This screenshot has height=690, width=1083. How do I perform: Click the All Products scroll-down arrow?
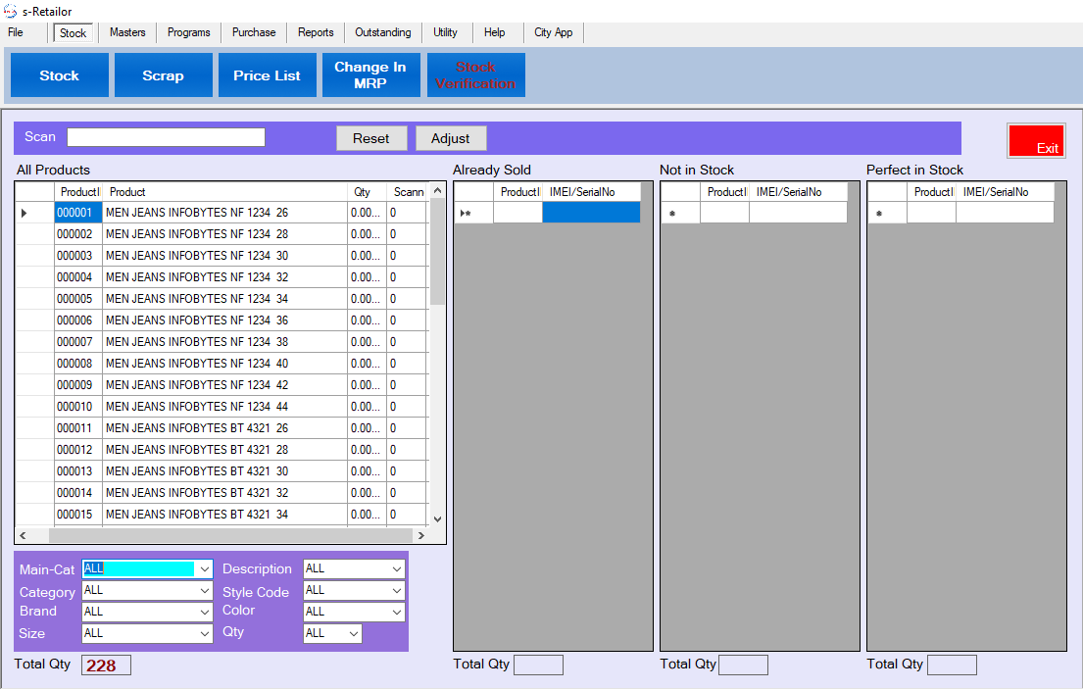click(x=437, y=518)
